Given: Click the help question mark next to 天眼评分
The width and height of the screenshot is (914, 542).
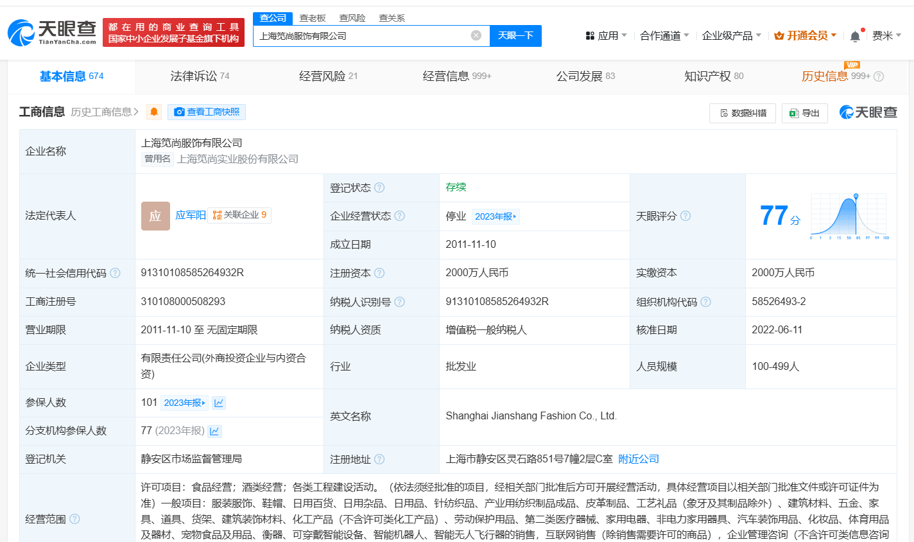Looking at the screenshot, I should click(685, 216).
